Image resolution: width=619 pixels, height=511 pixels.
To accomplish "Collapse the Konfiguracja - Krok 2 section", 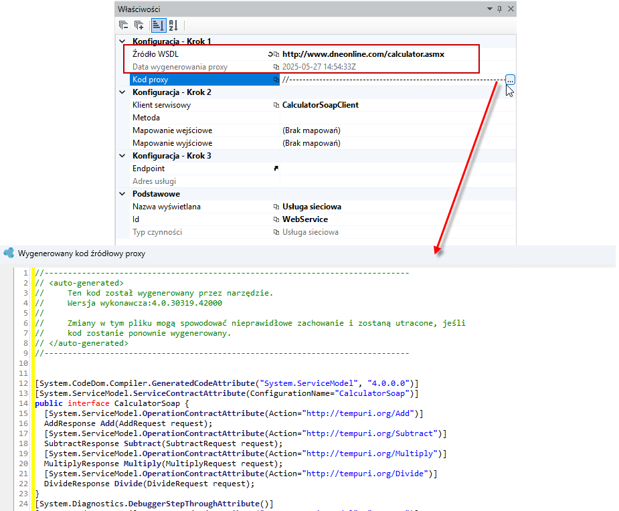I will pos(122,92).
